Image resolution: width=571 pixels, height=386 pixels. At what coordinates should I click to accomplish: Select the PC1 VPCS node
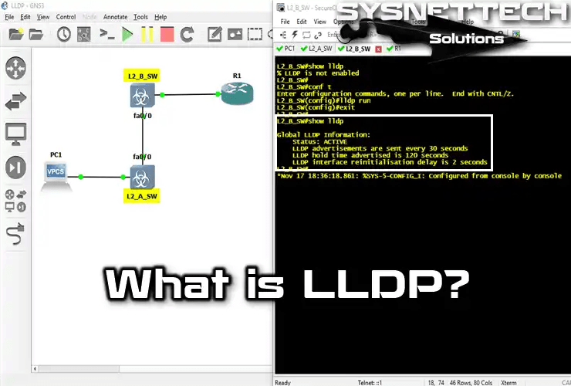tap(56, 176)
